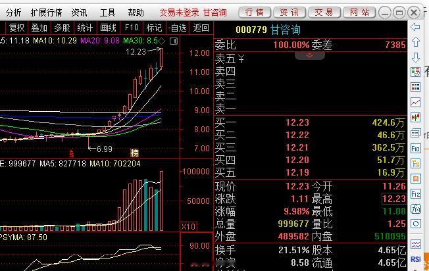Click the 网站 button

point(359,12)
